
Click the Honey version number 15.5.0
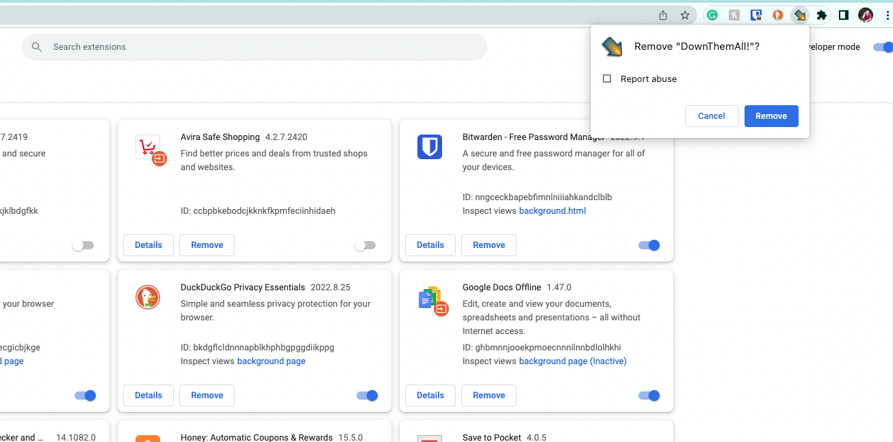tap(350, 437)
